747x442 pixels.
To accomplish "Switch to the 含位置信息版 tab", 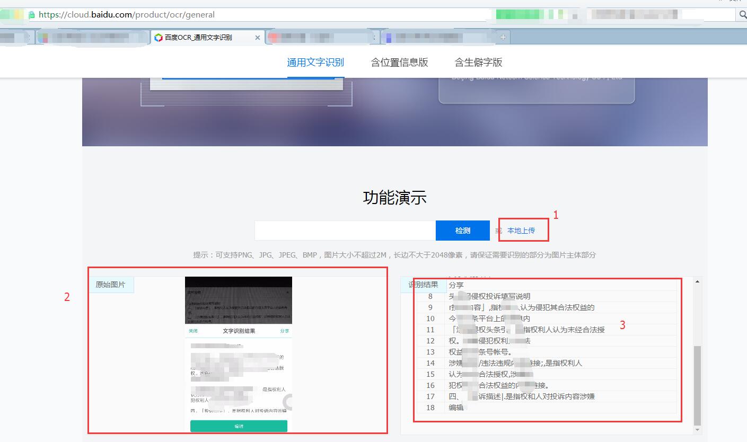I will click(399, 62).
